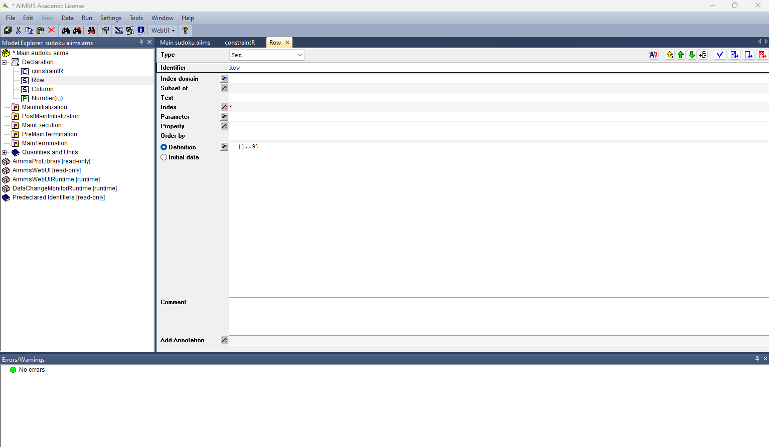The height and width of the screenshot is (447, 769).
Task: Open the Math Program Inspector icon
Action: pos(119,31)
